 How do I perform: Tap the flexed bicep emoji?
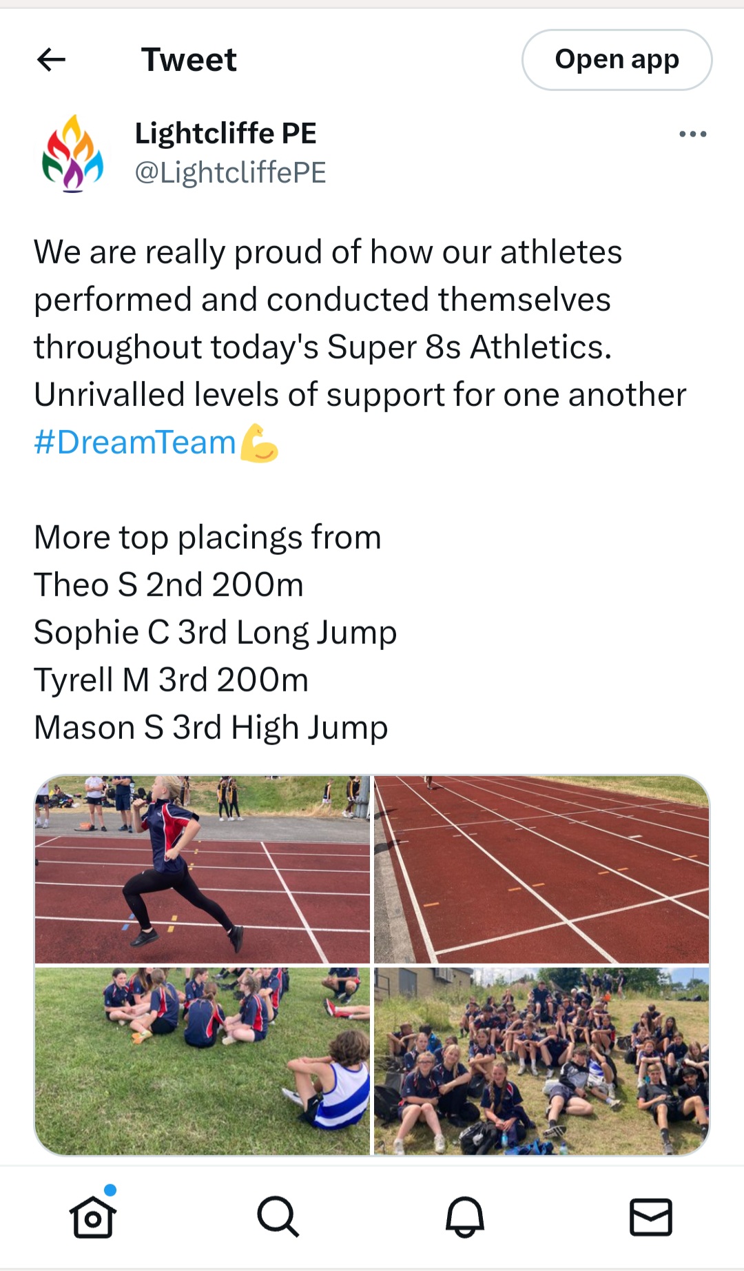(259, 443)
